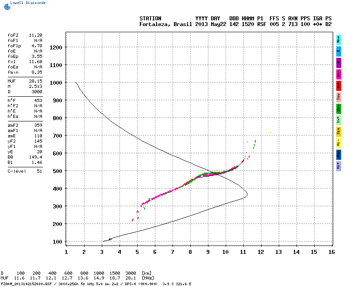The image size is (354, 287).
Task: Click the coordinates 3.9 S 321.6 E
Action: pos(177,284)
